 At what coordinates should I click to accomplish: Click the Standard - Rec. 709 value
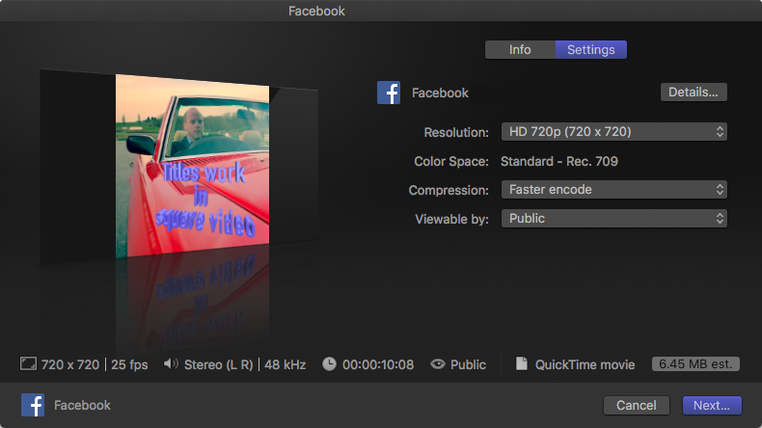pos(559,161)
